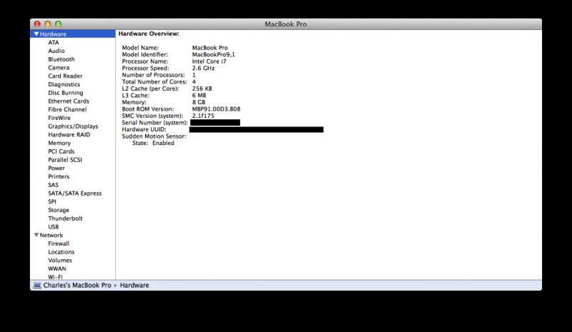Click the Hardware Overview heading

[149, 34]
